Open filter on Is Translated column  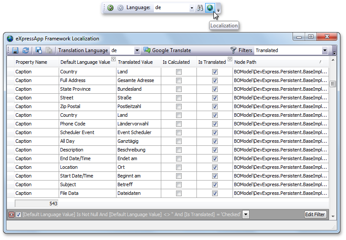230,59
